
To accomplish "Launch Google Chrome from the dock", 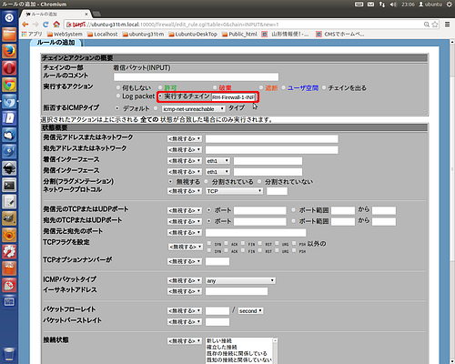I will (x=9, y=85).
